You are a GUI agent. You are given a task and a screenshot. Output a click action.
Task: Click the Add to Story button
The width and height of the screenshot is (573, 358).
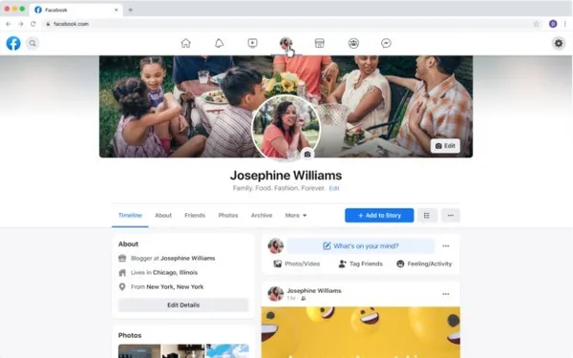[379, 215]
